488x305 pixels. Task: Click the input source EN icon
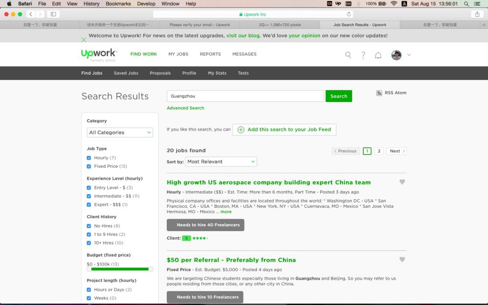[x=329, y=4]
